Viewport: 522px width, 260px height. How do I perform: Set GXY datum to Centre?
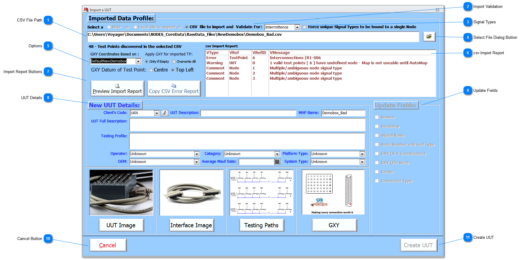tap(151, 70)
